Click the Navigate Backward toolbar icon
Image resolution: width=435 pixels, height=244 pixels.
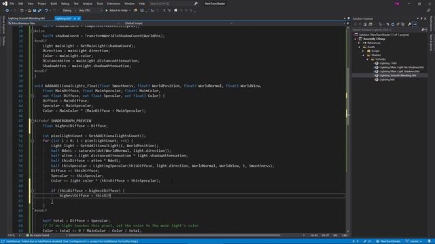[x=7, y=11]
